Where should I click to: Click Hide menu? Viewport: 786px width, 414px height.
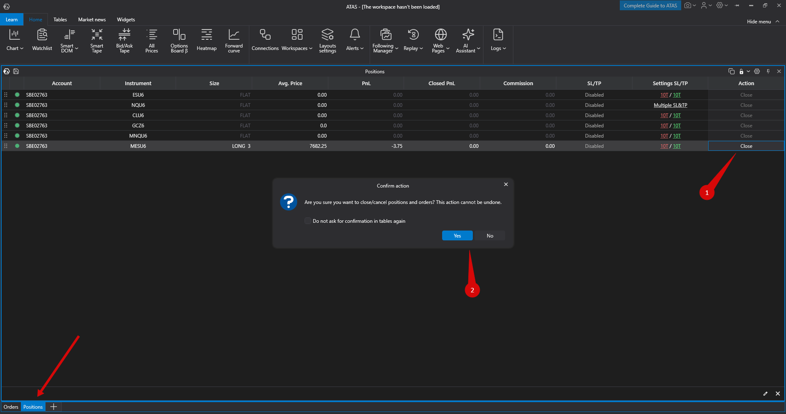763,21
